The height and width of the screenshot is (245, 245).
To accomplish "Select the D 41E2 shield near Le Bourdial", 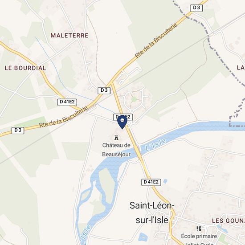I will [x=67, y=102].
